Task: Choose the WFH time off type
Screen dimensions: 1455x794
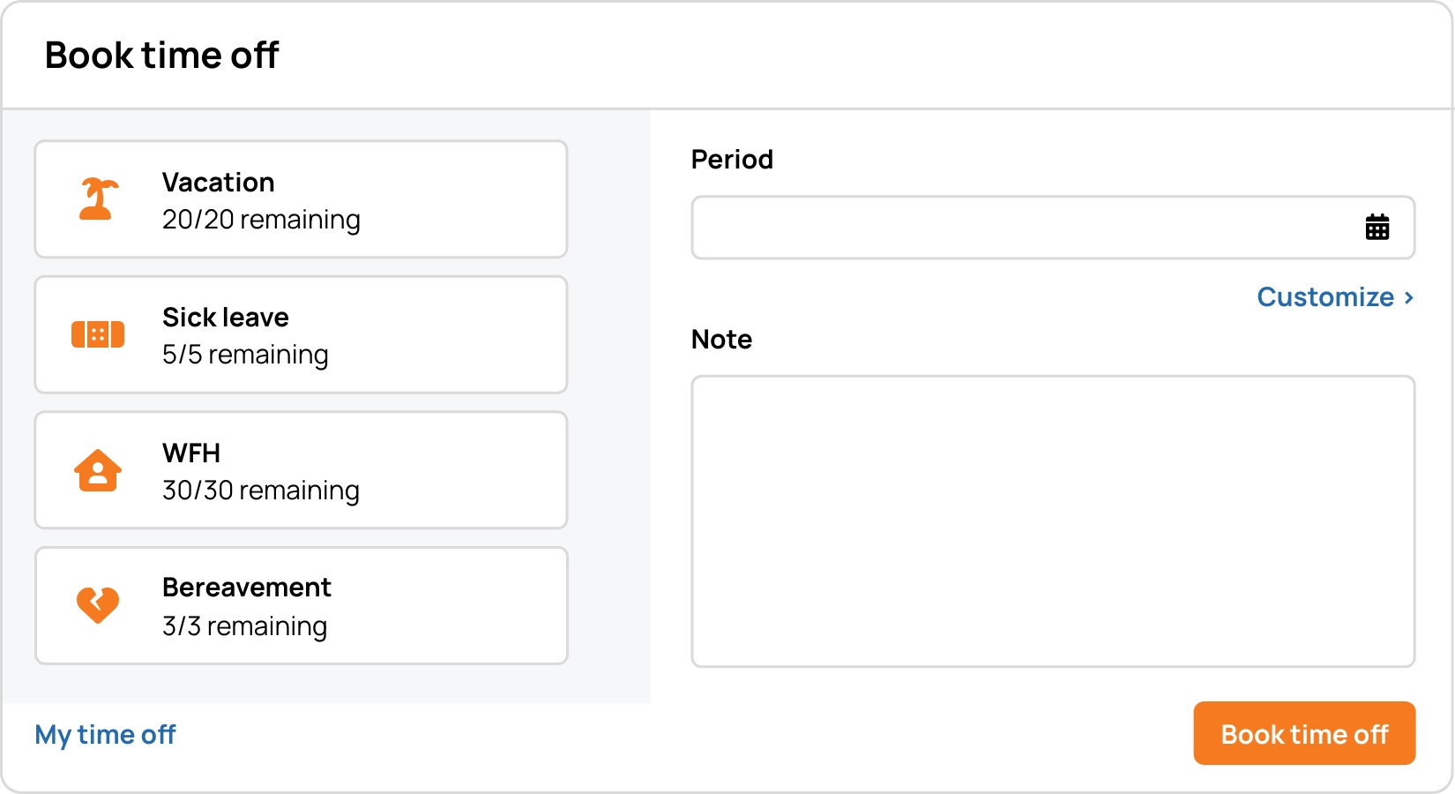Action: coord(300,470)
